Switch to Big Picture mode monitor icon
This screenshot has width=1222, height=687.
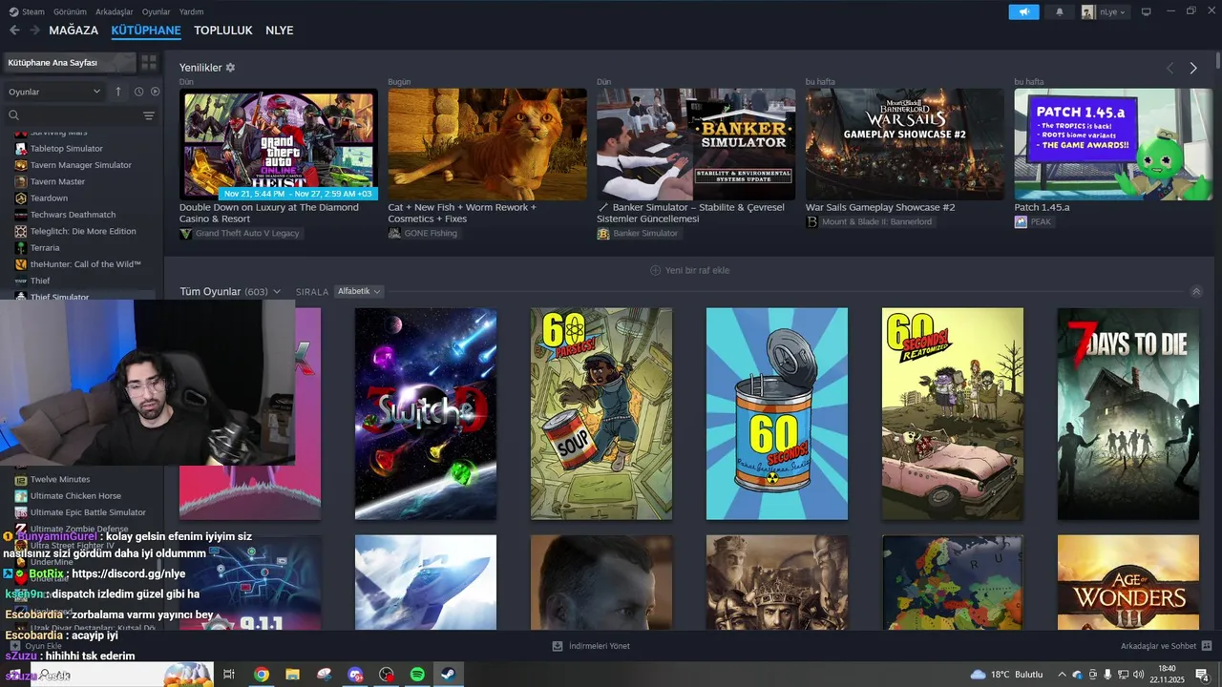click(x=1147, y=11)
